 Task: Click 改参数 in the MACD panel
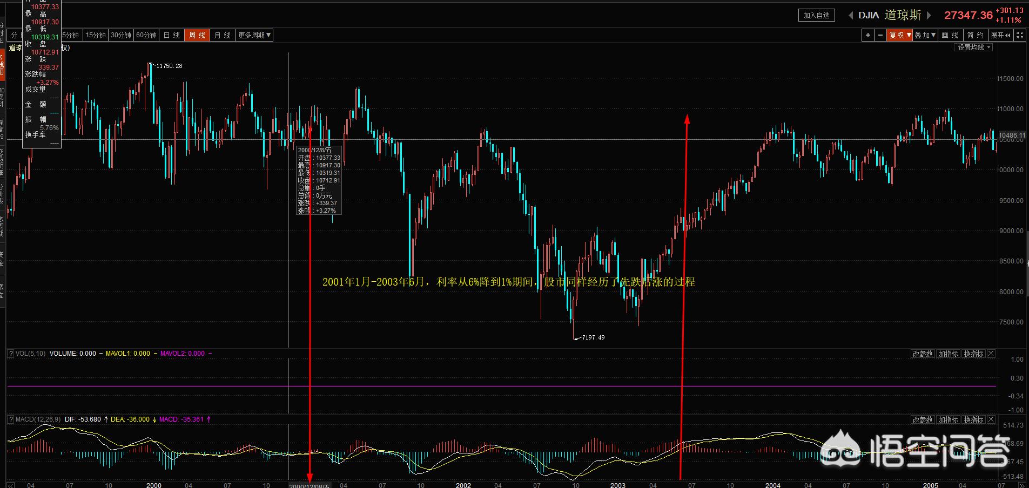923,419
